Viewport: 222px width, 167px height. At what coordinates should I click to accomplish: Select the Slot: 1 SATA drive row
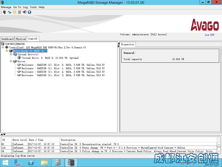pos(63,68)
